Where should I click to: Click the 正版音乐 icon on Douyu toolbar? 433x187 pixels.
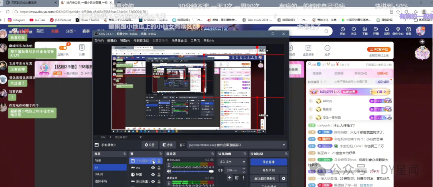coord(308,48)
